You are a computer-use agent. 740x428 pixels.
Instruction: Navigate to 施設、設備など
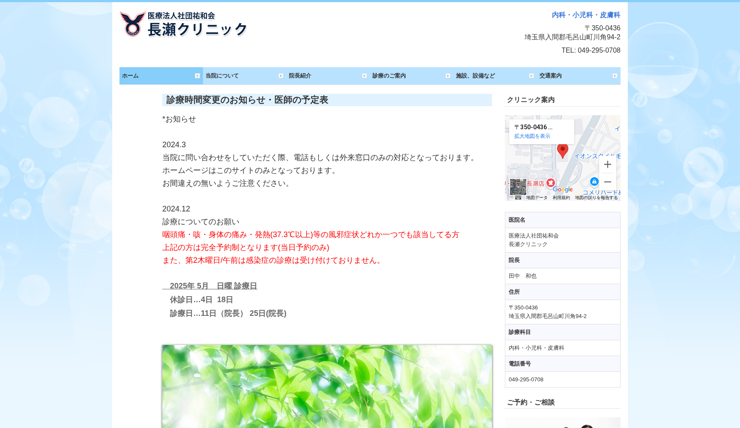tap(475, 76)
